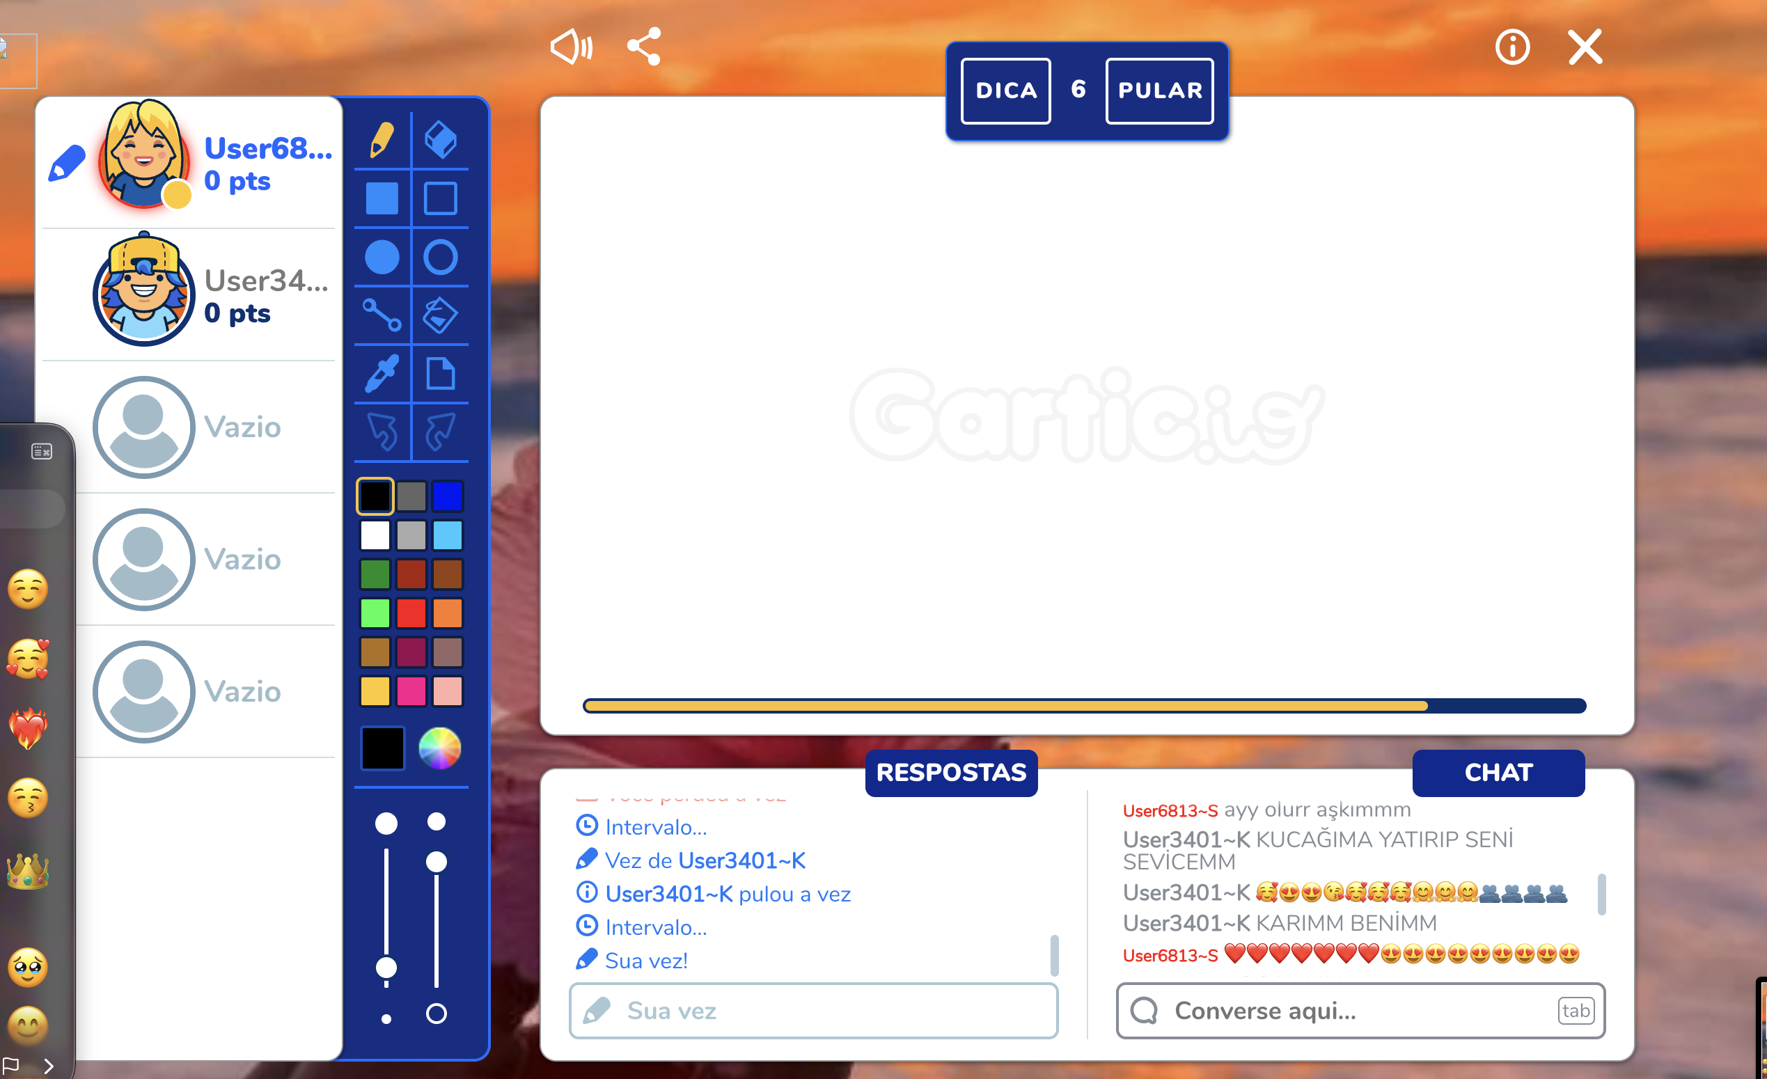Open the rainbow custom color wheel
This screenshot has height=1079, width=1767.
(x=439, y=748)
